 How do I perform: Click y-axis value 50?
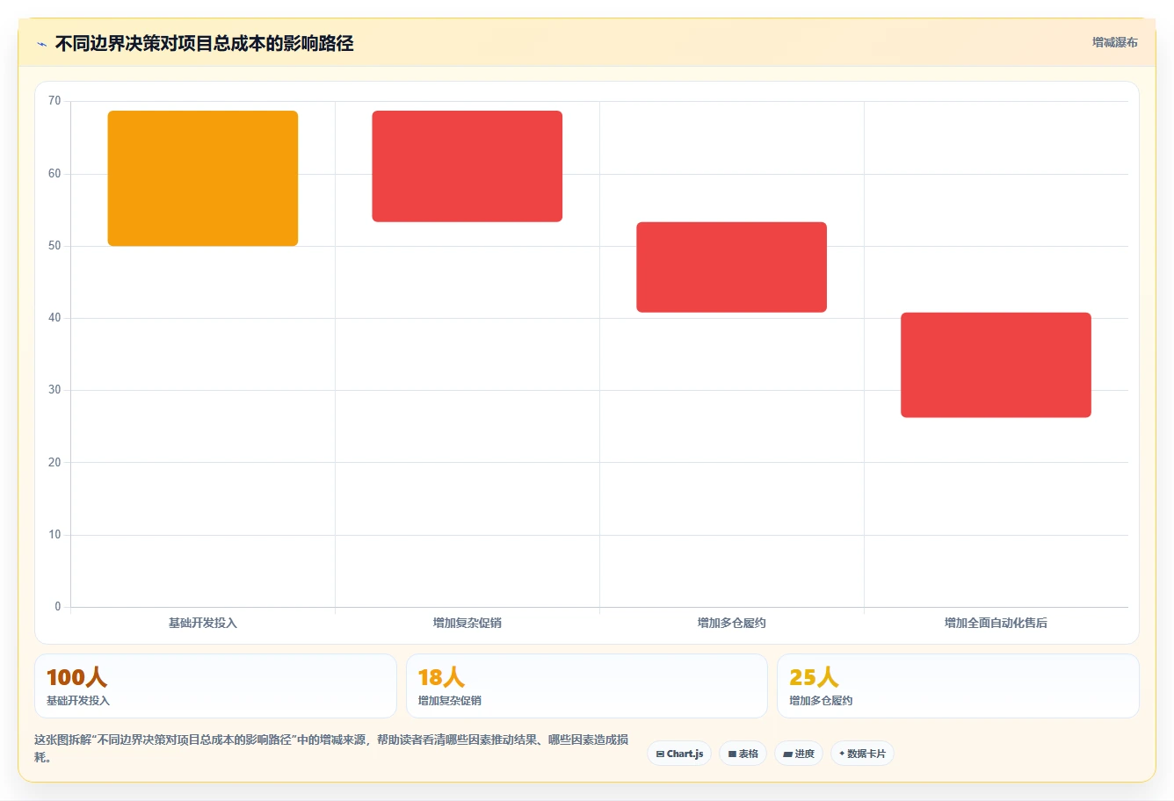point(54,246)
